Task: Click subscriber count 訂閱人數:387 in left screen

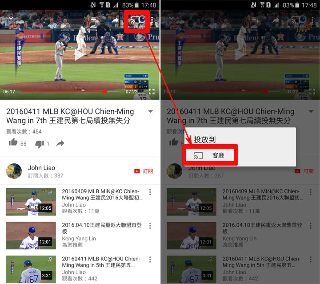Action: tap(46, 176)
